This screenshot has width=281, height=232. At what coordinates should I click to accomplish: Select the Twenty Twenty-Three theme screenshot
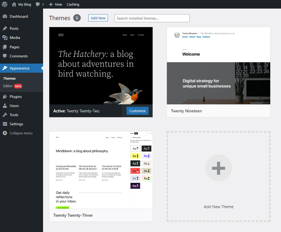coord(101,170)
